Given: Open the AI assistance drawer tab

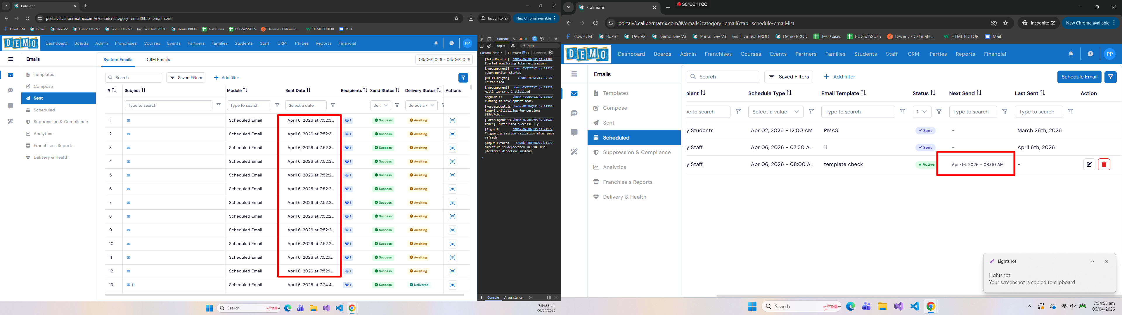Looking at the screenshot, I should click(x=513, y=297).
